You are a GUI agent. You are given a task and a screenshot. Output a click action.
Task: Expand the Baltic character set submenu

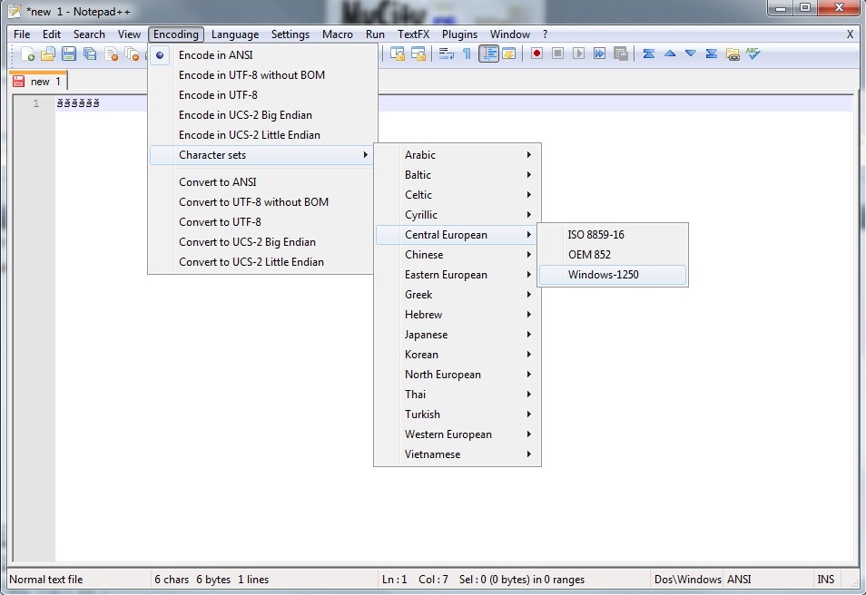(x=458, y=175)
